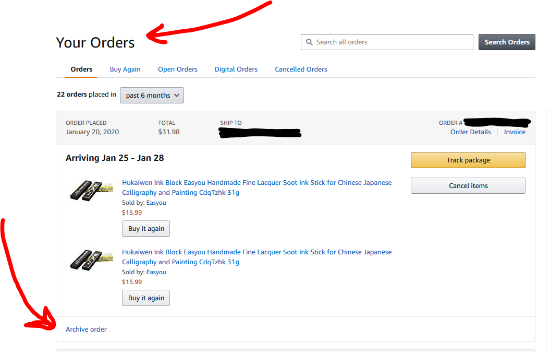Click the Track package button

click(468, 160)
